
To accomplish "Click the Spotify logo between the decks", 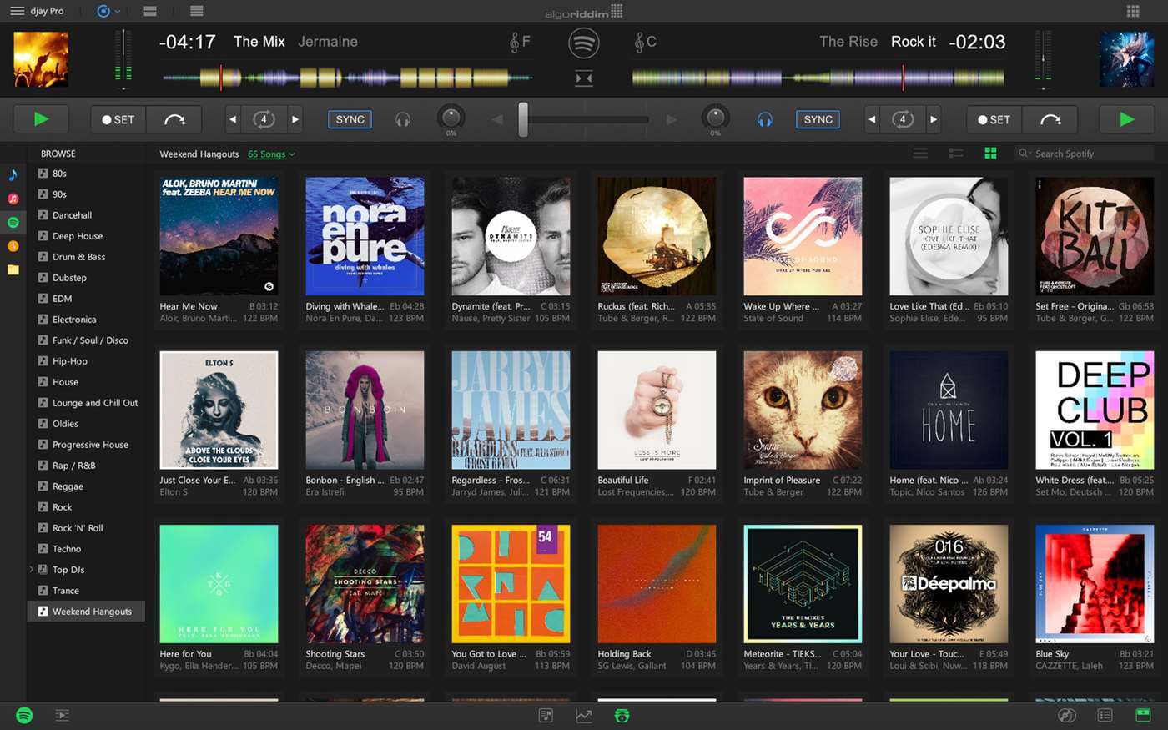I will click(x=583, y=43).
